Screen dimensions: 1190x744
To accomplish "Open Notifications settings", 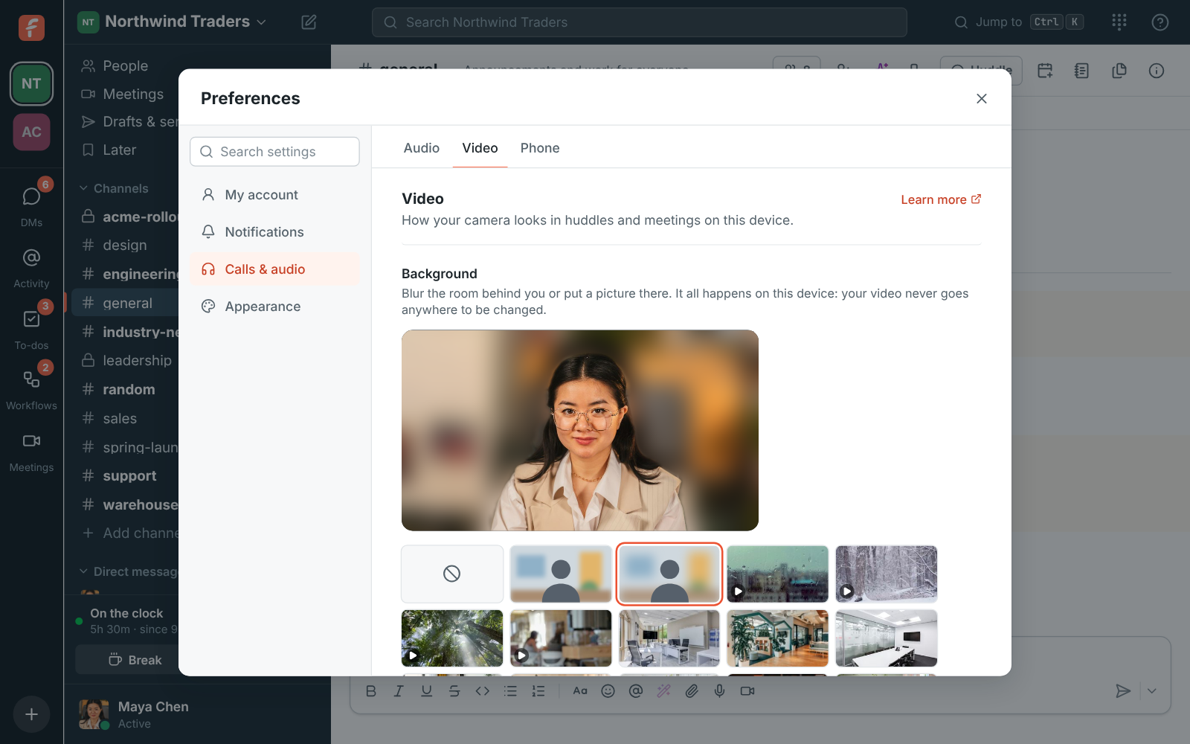I will [274, 232].
